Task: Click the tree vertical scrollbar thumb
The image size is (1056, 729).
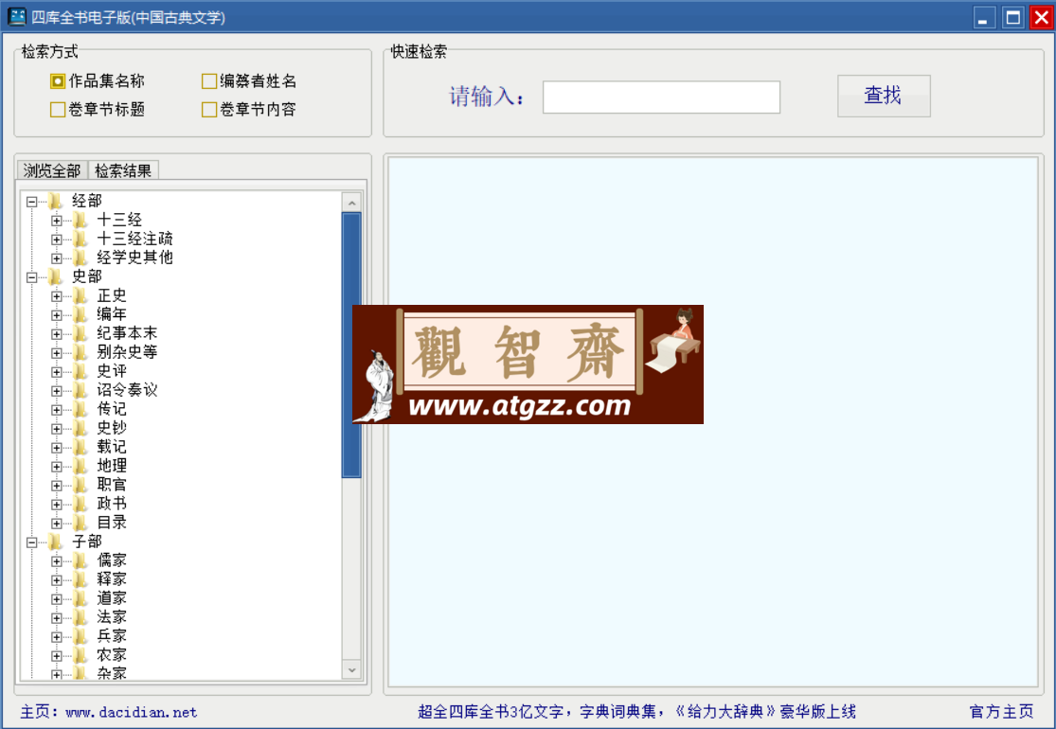Action: click(351, 345)
